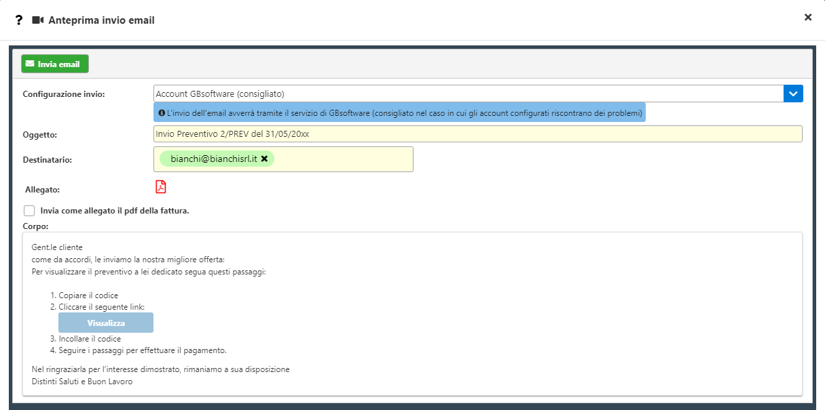This screenshot has width=825, height=410.
Task: Click the Oggetto subject input field
Action: (x=478, y=134)
